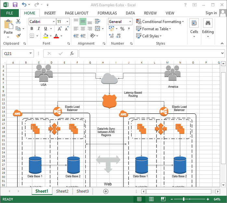
Task: Click the zoom slider handle
Action: [184, 199]
